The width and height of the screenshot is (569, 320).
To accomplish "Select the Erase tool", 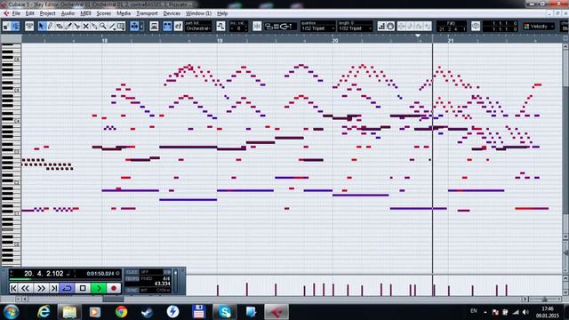I will point(60,27).
